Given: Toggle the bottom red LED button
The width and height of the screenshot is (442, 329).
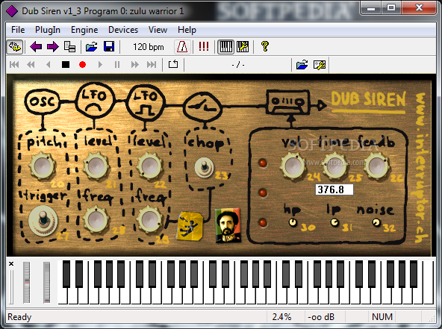Looking at the screenshot, I should click(263, 223).
